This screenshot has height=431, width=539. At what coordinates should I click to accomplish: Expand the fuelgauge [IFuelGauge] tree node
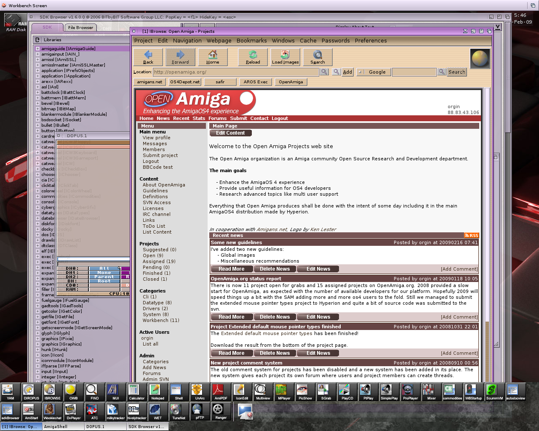tap(37, 301)
